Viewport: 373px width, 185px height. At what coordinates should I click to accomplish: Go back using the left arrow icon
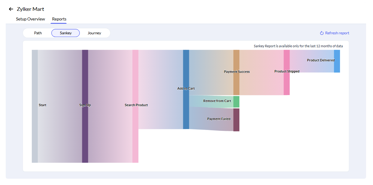tap(11, 9)
